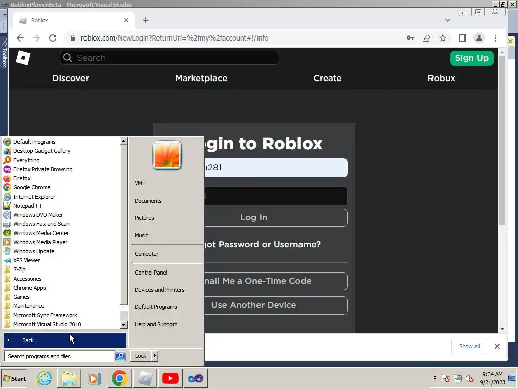Click the share page icon in address bar

426,38
